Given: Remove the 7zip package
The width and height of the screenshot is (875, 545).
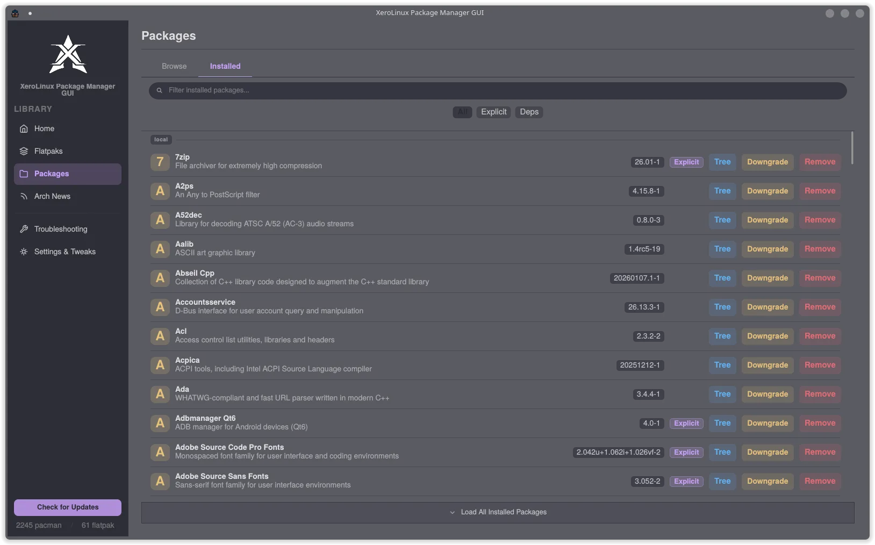Looking at the screenshot, I should tap(820, 162).
